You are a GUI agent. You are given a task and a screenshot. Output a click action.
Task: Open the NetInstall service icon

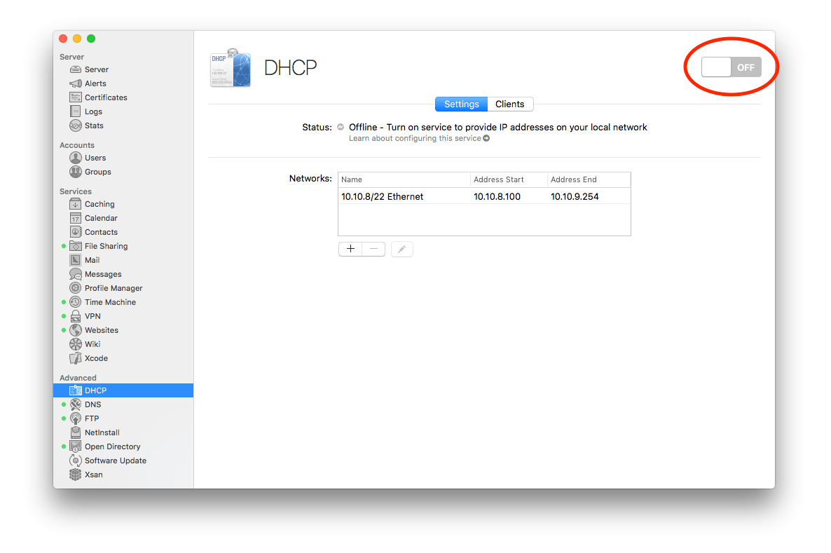coord(76,432)
